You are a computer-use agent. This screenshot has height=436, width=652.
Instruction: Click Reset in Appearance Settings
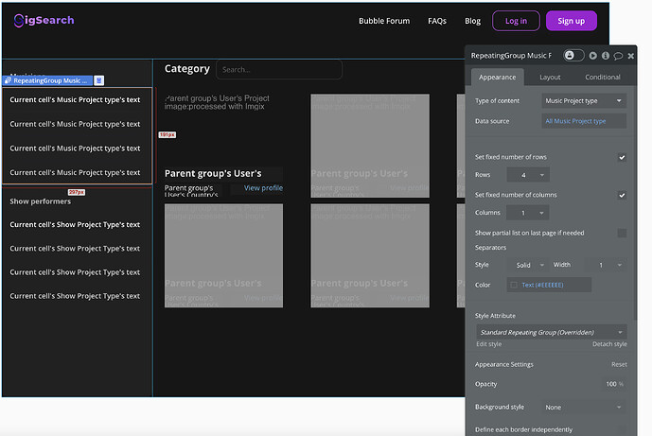(619, 364)
